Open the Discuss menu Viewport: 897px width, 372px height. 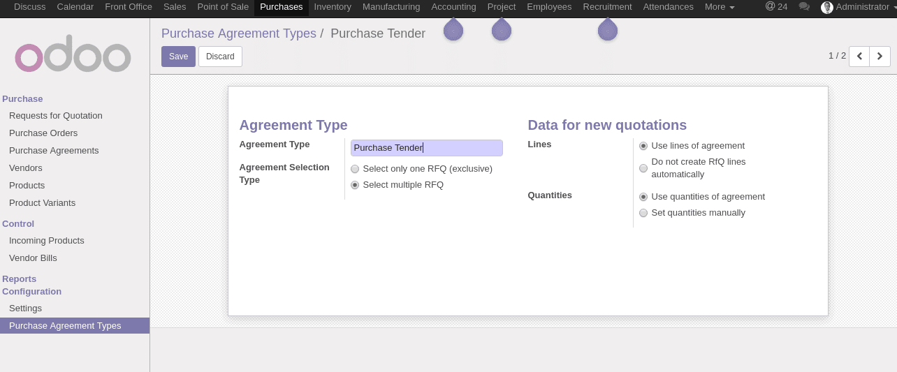(x=30, y=7)
